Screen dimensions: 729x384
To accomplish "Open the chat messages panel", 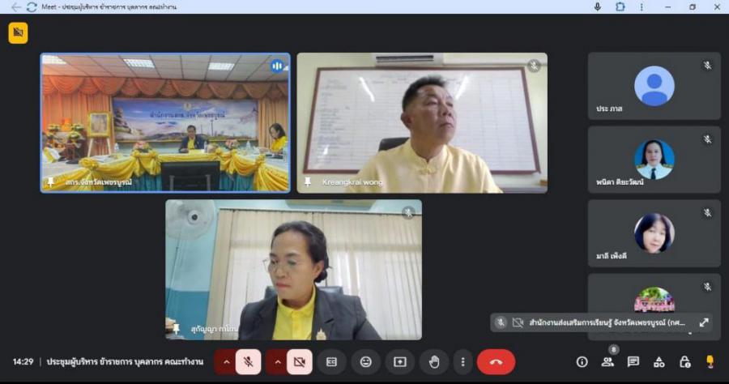I will pos(633,361).
